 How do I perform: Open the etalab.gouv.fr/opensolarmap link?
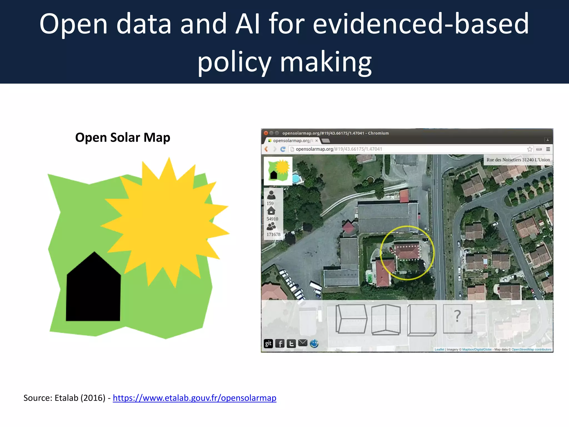point(194,398)
